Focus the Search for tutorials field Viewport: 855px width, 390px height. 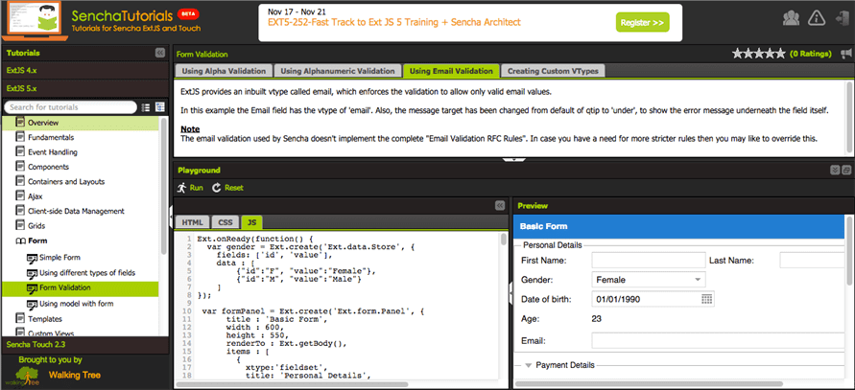[70, 107]
